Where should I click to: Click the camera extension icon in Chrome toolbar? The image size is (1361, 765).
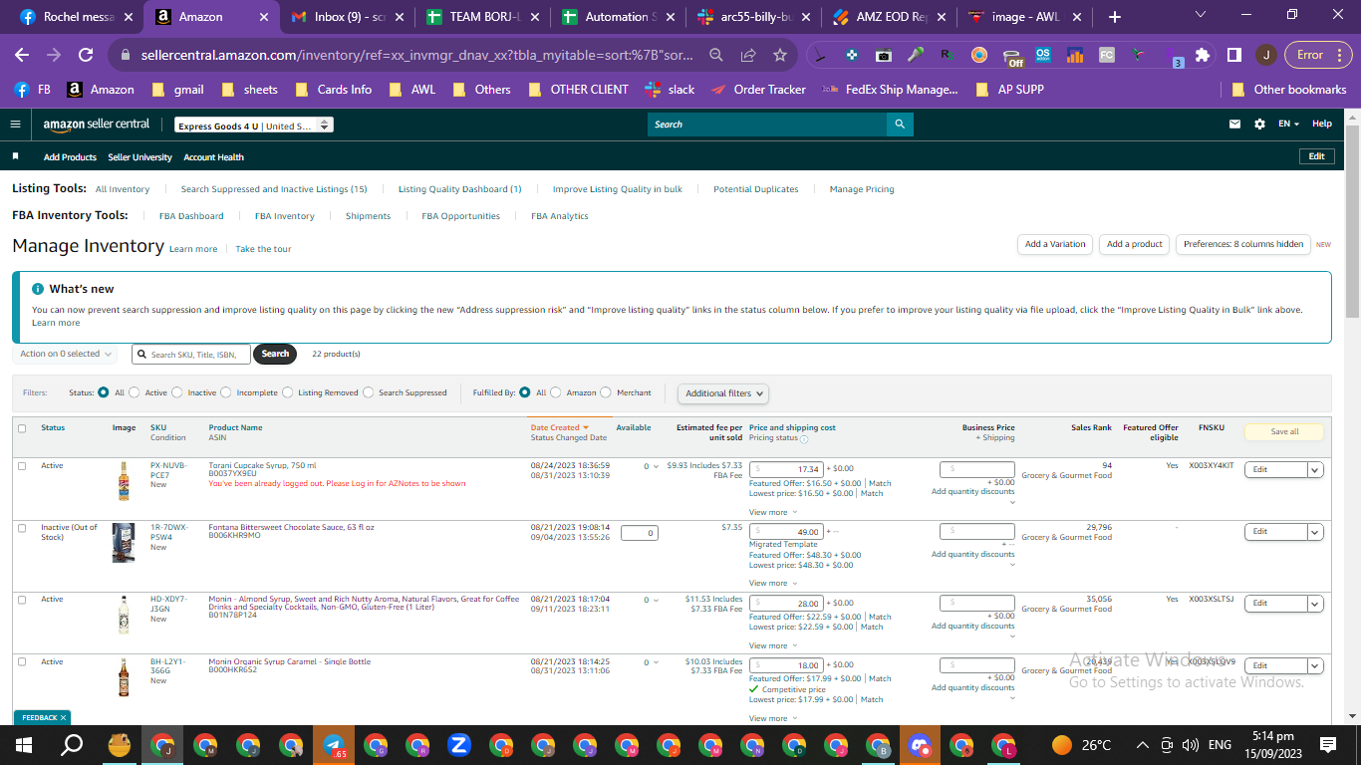tap(884, 56)
